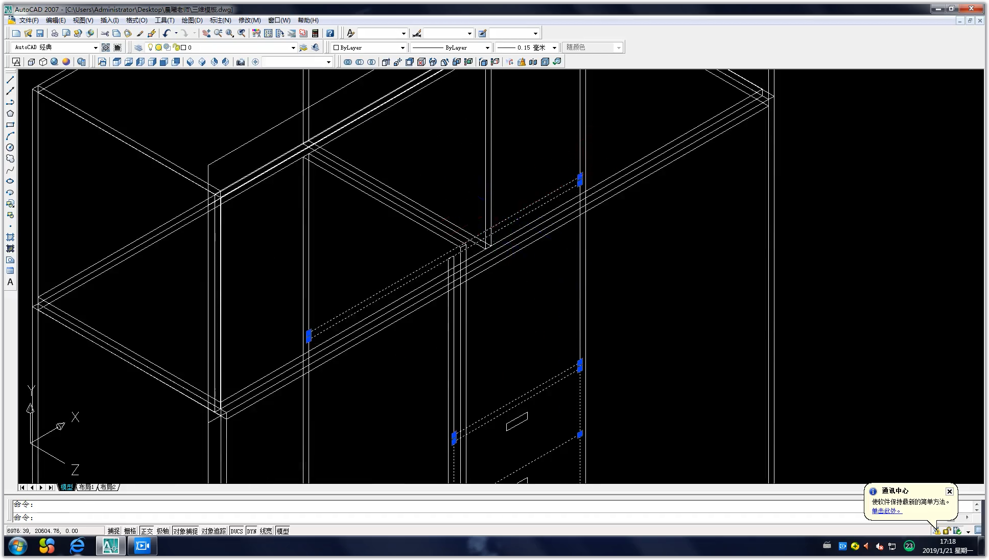Open the ByLayer color dropdown
Viewport: 989px width, 560px height.
402,48
